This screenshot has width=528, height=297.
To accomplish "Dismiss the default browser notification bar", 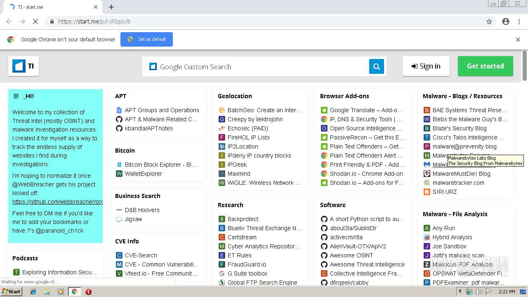I will point(518,40).
